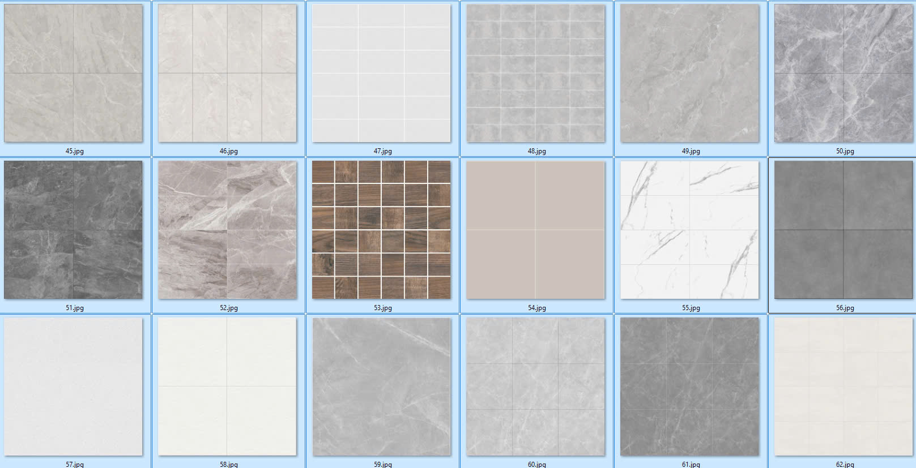Click the file name 49.jpg
This screenshot has height=468, width=916.
pyautogui.click(x=691, y=151)
